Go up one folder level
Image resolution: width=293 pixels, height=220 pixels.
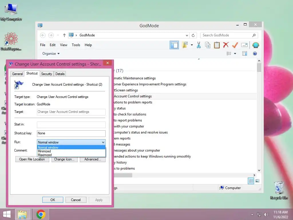click(x=64, y=35)
